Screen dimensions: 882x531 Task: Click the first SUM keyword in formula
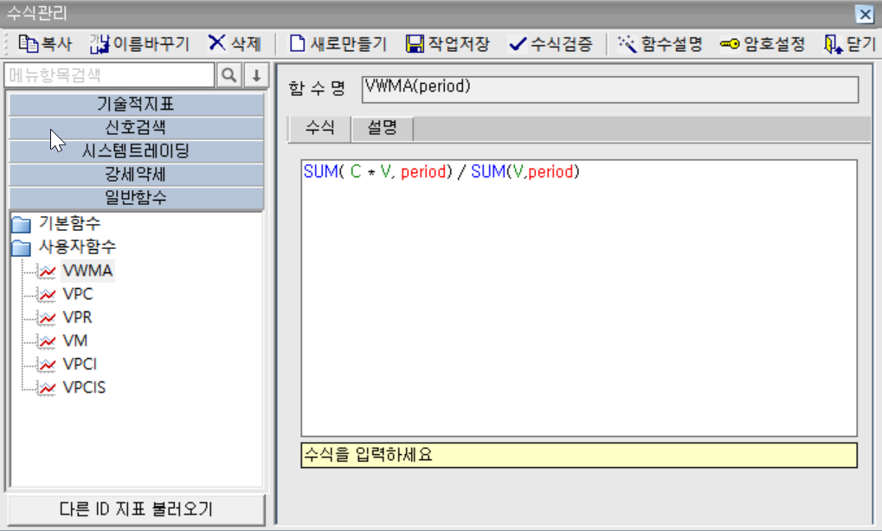(320, 171)
